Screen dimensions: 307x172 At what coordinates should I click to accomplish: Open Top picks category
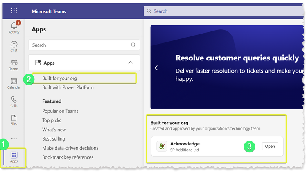pos(52,121)
